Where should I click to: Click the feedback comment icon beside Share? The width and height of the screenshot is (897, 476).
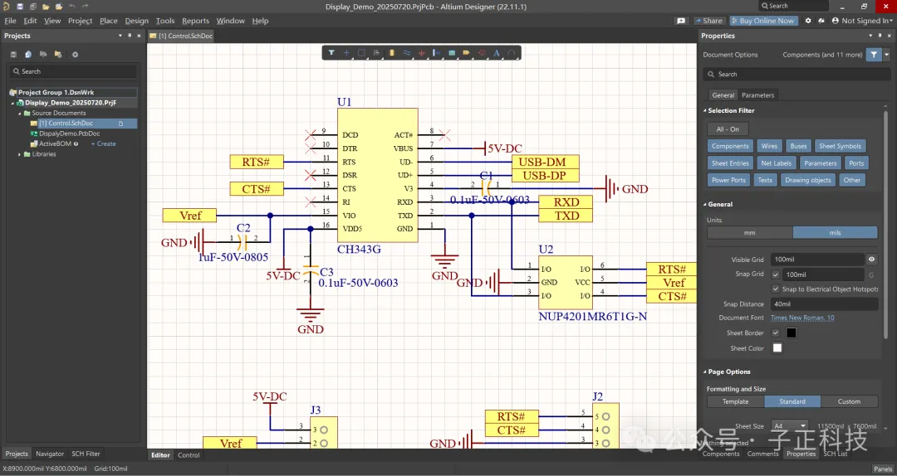pyautogui.click(x=681, y=21)
